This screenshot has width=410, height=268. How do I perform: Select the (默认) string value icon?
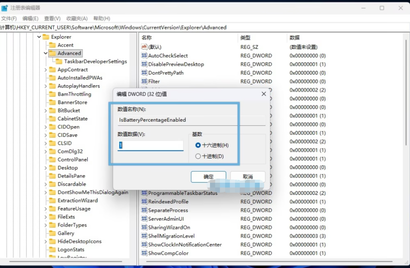pyautogui.click(x=144, y=47)
